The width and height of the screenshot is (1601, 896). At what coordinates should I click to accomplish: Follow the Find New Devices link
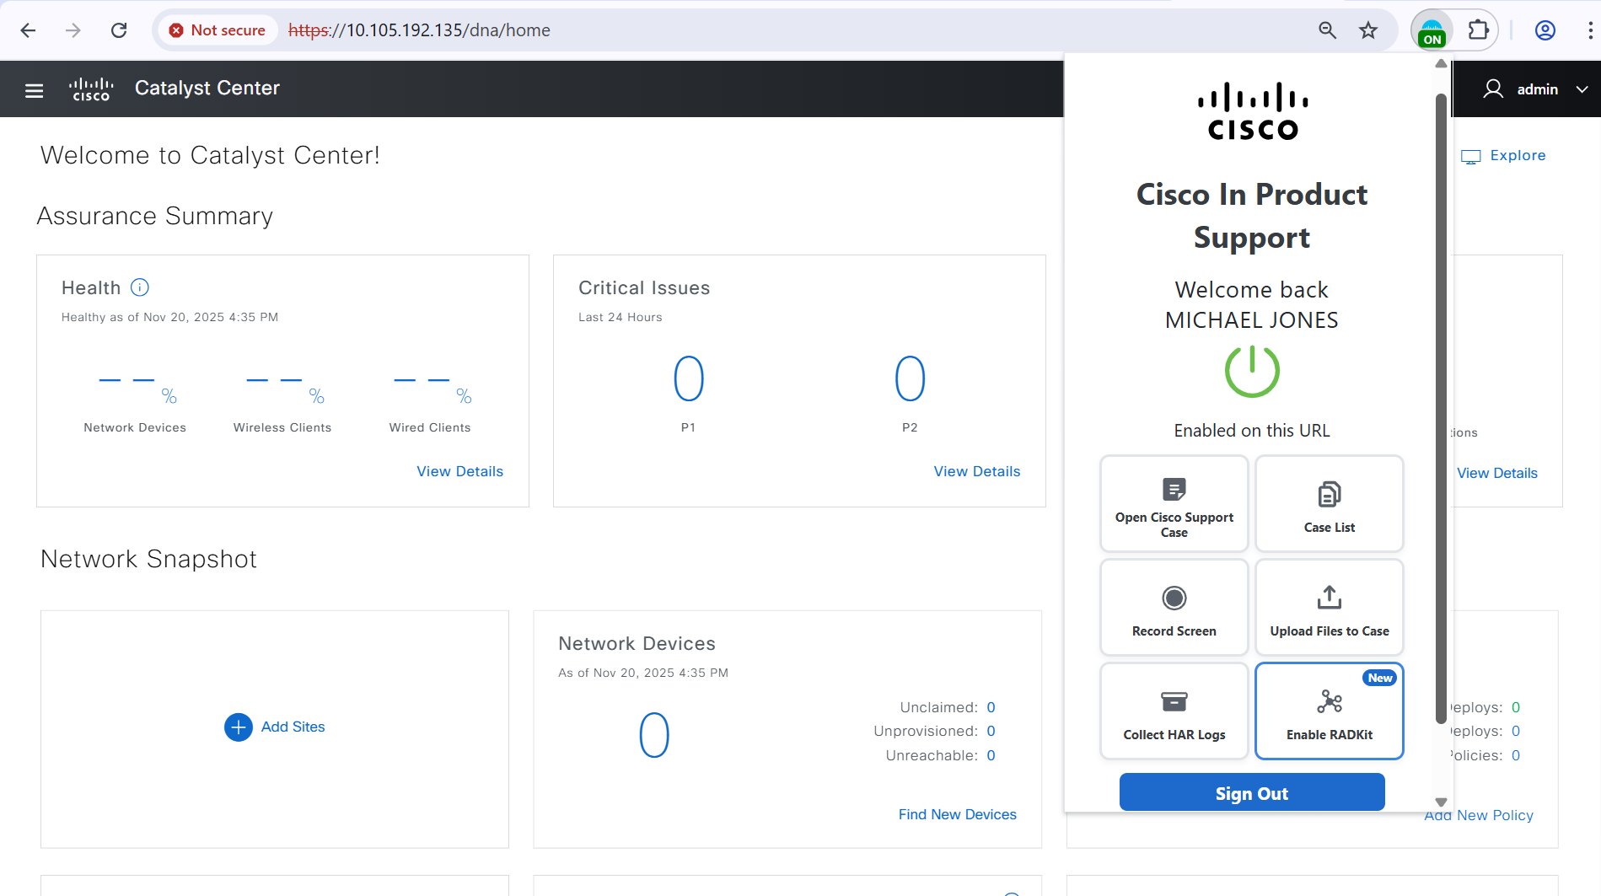(x=957, y=814)
